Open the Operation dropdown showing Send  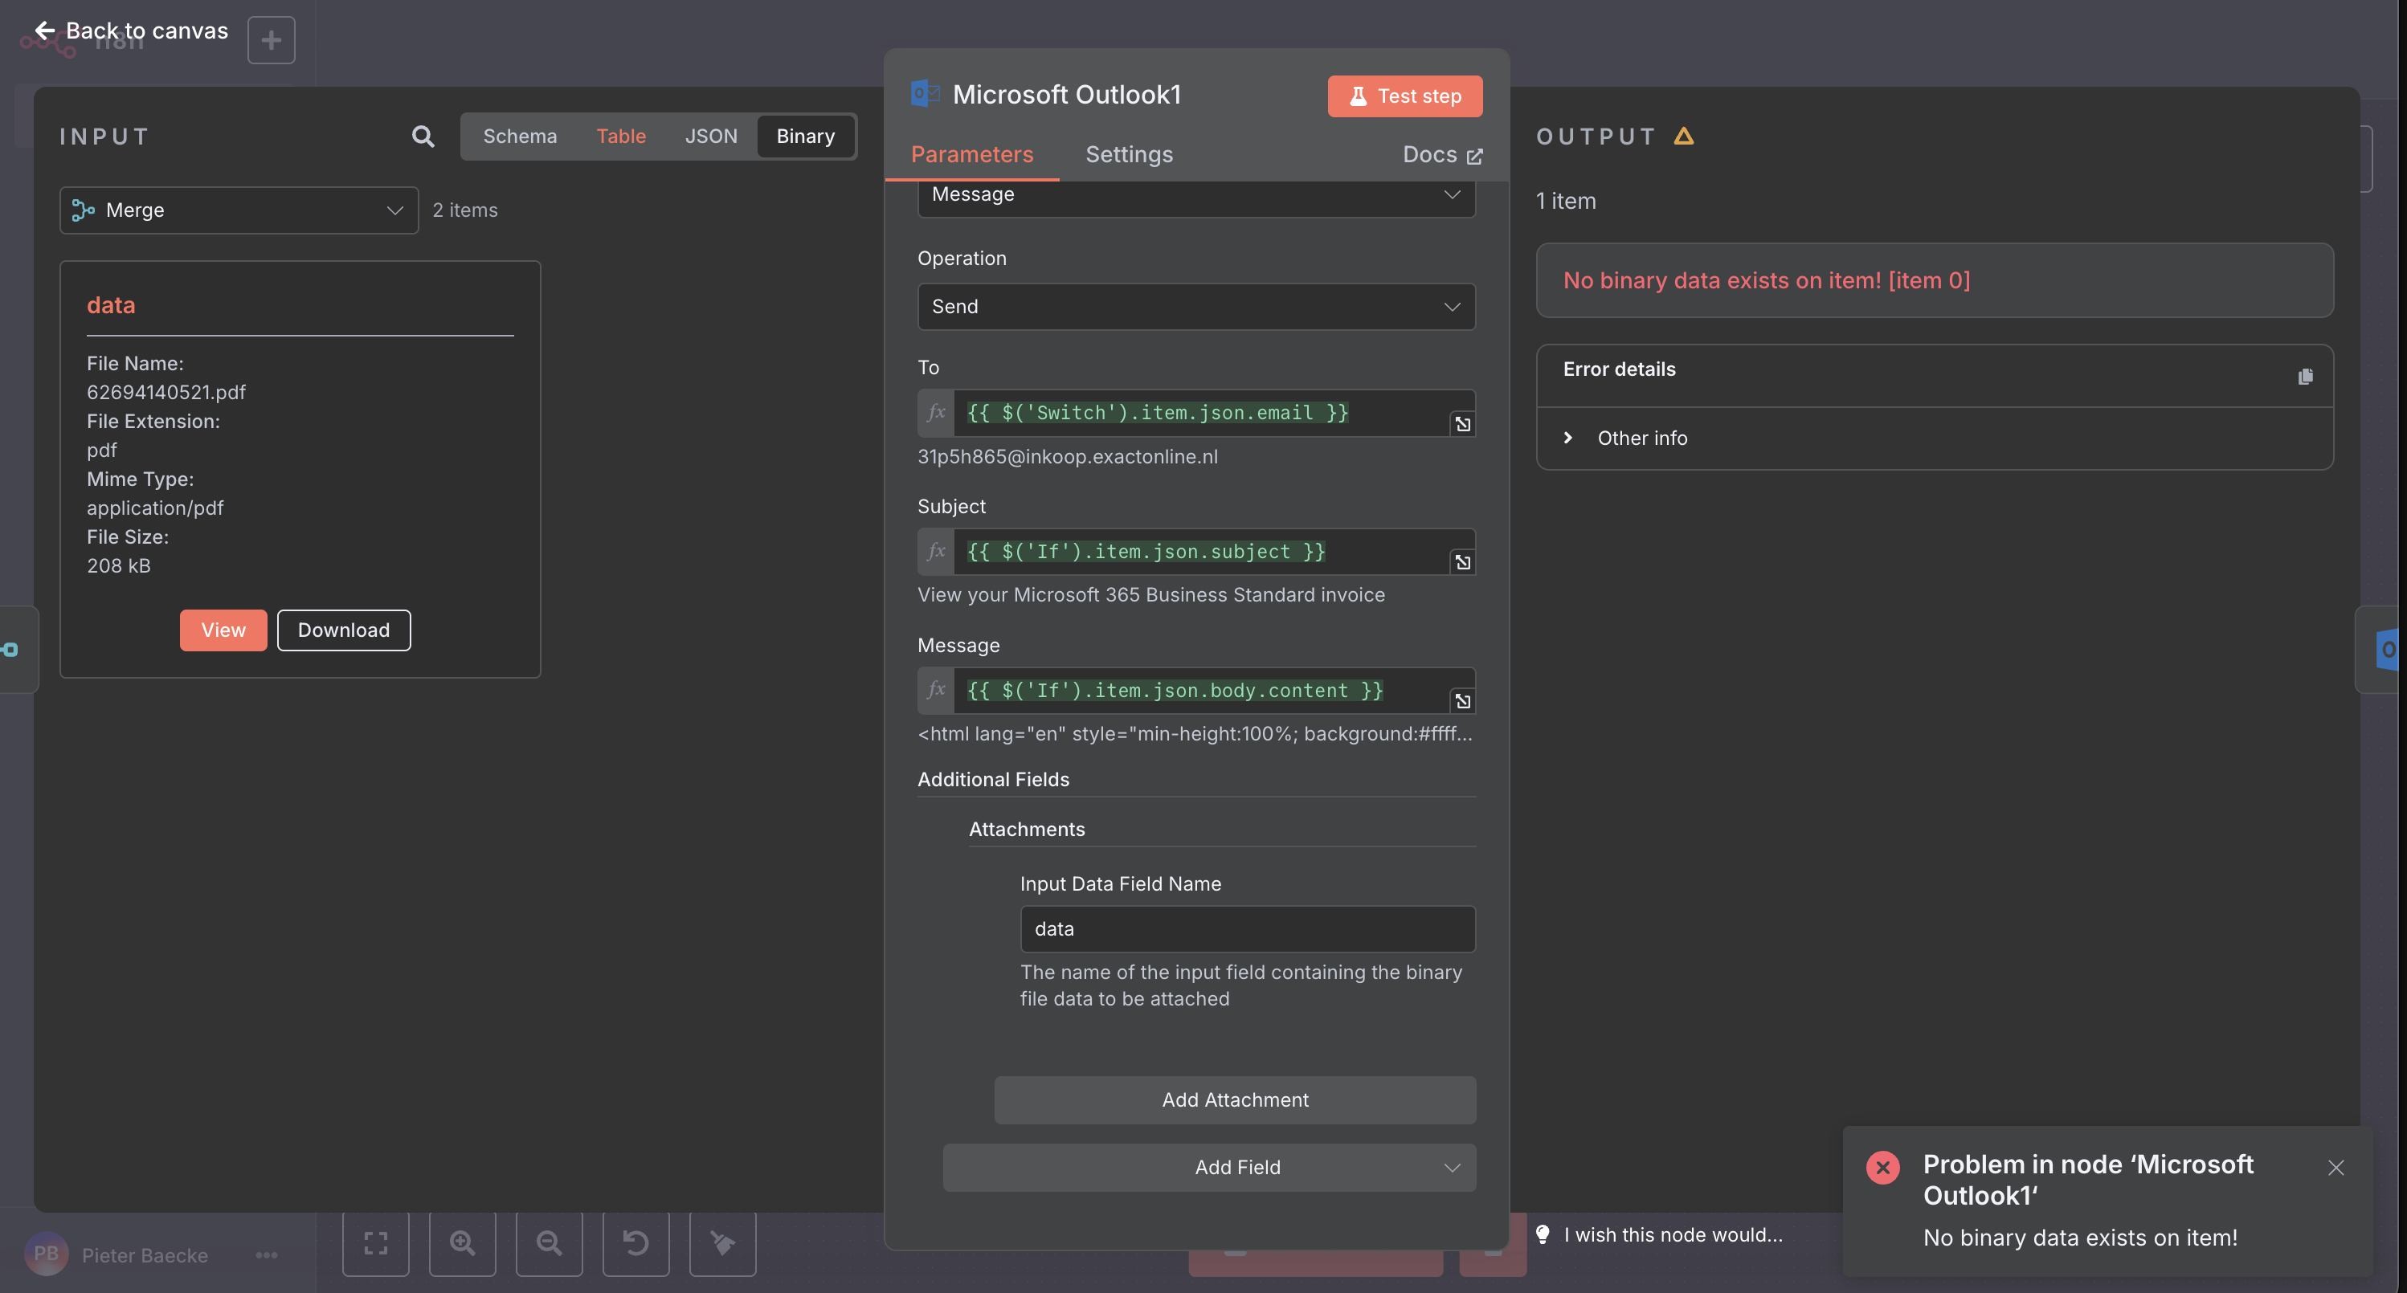point(1196,307)
